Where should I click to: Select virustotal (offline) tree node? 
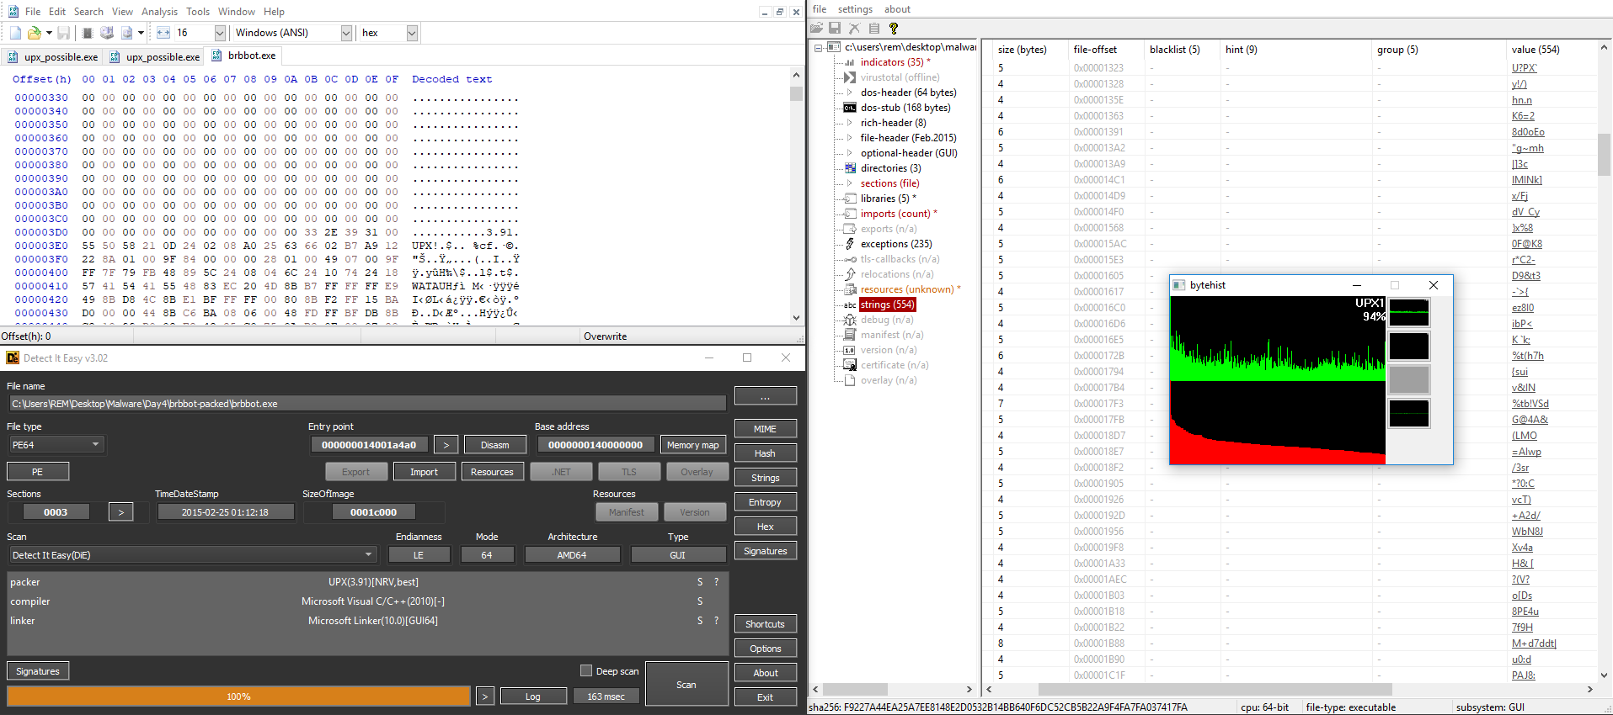tap(900, 77)
